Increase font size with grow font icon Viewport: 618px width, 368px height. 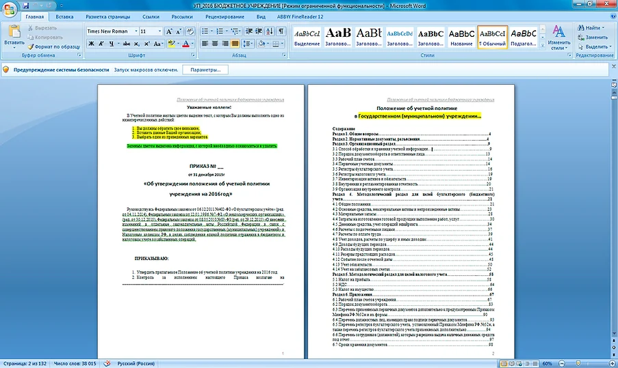click(x=169, y=31)
